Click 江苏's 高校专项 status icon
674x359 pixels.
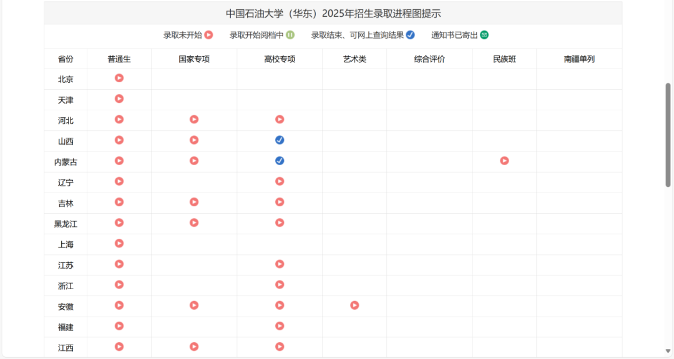(x=280, y=264)
